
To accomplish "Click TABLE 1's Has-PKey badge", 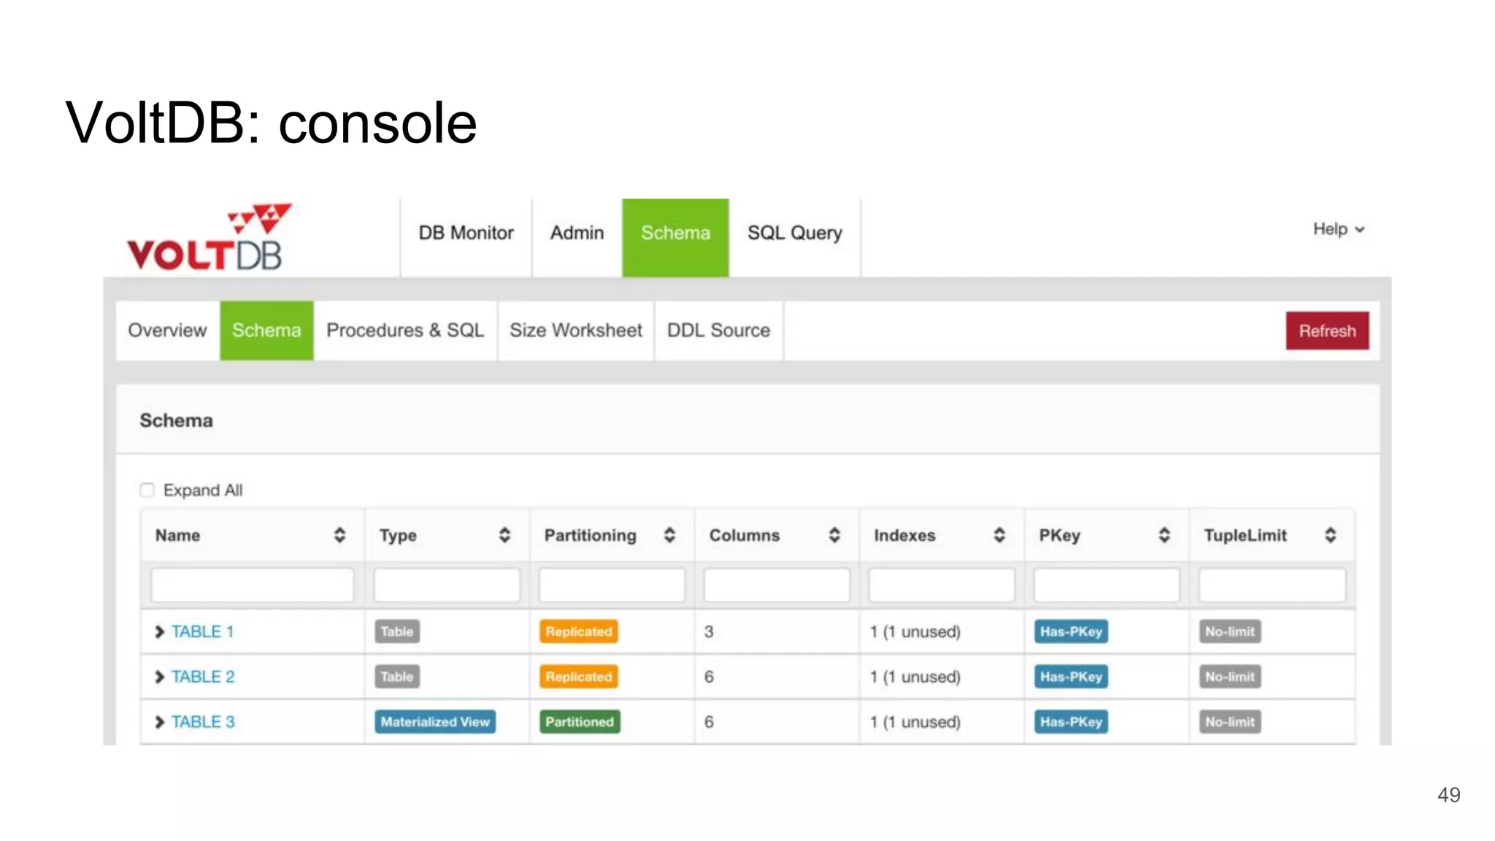I will [x=1071, y=631].
